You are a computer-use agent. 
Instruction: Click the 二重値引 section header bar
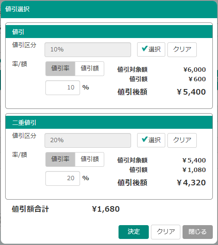coord(109,122)
